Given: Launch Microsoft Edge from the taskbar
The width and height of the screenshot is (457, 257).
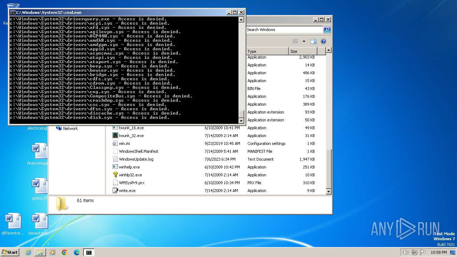Looking at the screenshot, I should 77,252.
